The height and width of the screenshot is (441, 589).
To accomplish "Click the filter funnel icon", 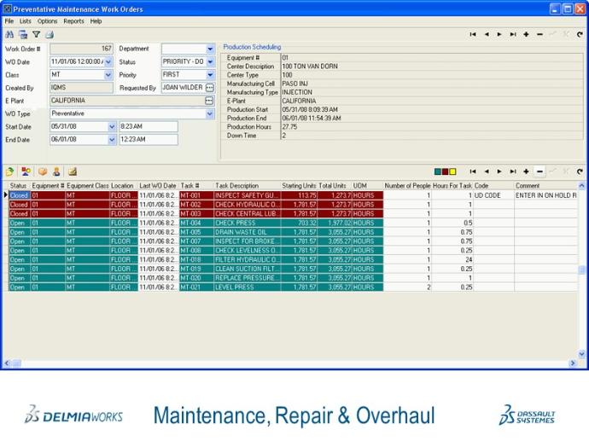I will (x=36, y=34).
